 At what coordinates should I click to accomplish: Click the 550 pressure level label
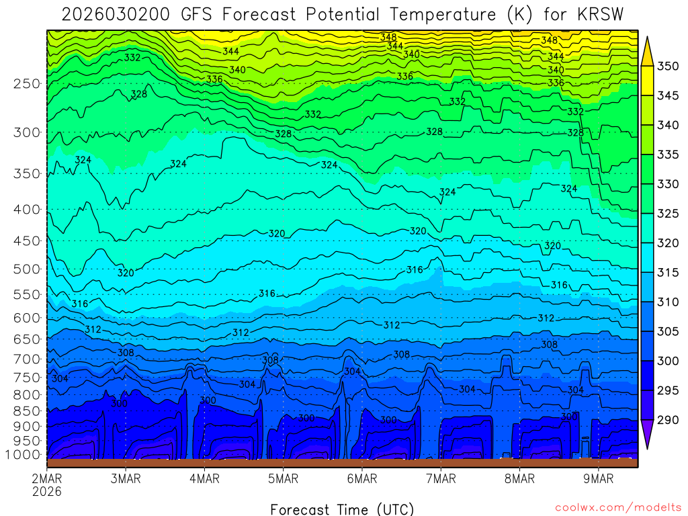tap(27, 294)
